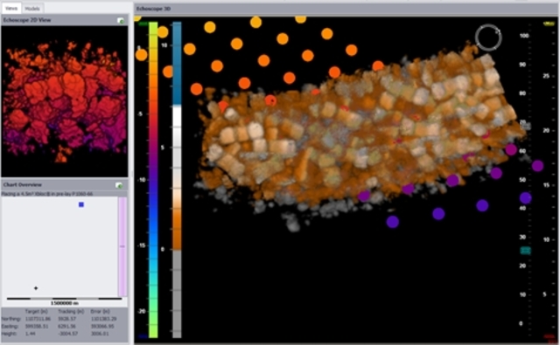Switch to the Views tab
This screenshot has height=345, width=560.
click(x=11, y=8)
